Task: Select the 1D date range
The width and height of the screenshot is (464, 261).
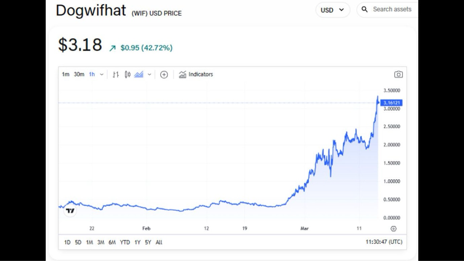Action: pyautogui.click(x=67, y=242)
